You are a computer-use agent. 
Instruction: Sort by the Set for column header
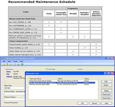click(70, 79)
